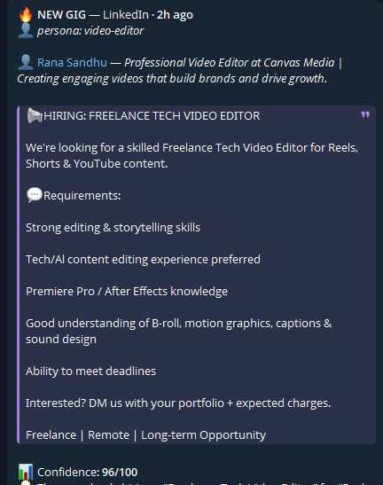
Task: Click 'persona: video-editor' text
Action: 90,31
